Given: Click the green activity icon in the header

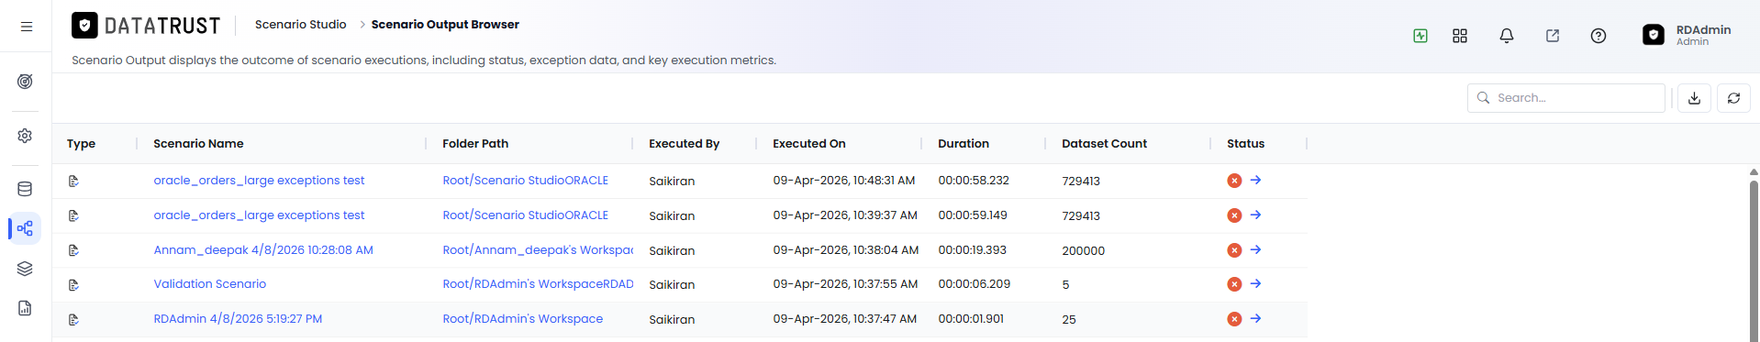Looking at the screenshot, I should (x=1420, y=36).
